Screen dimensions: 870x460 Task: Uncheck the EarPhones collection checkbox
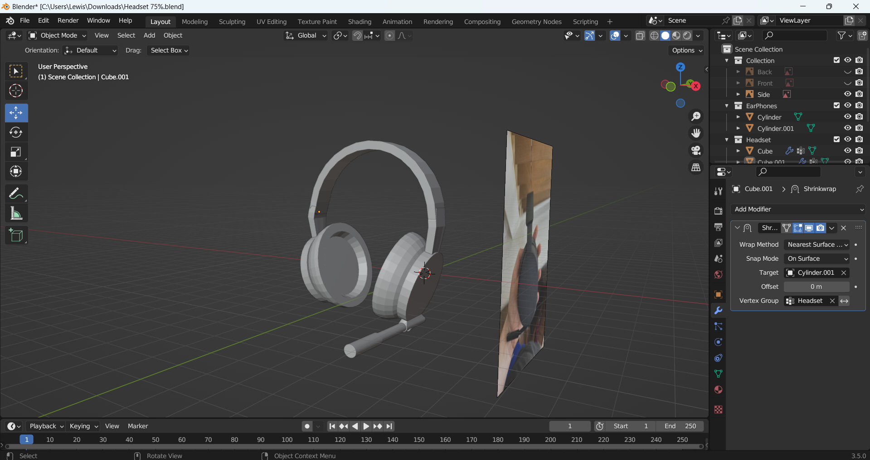click(836, 105)
